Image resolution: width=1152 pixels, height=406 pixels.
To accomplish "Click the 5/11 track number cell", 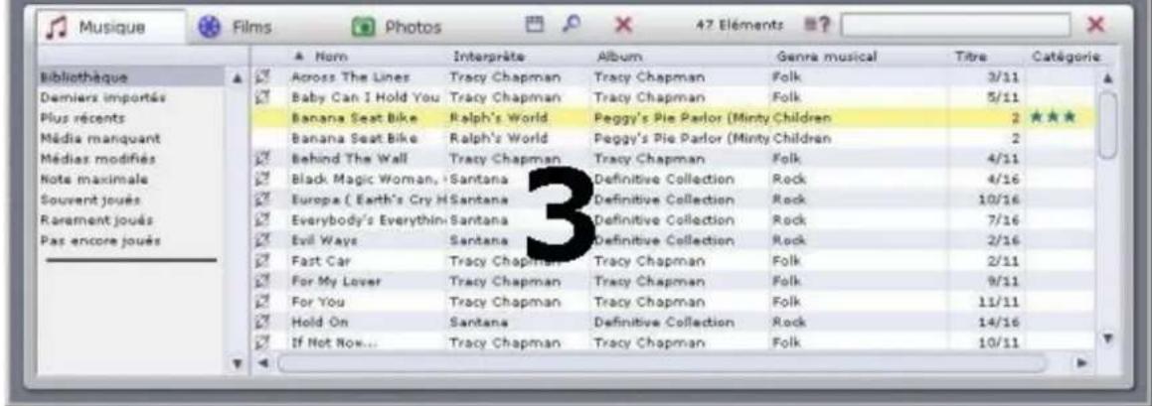I will [1004, 97].
